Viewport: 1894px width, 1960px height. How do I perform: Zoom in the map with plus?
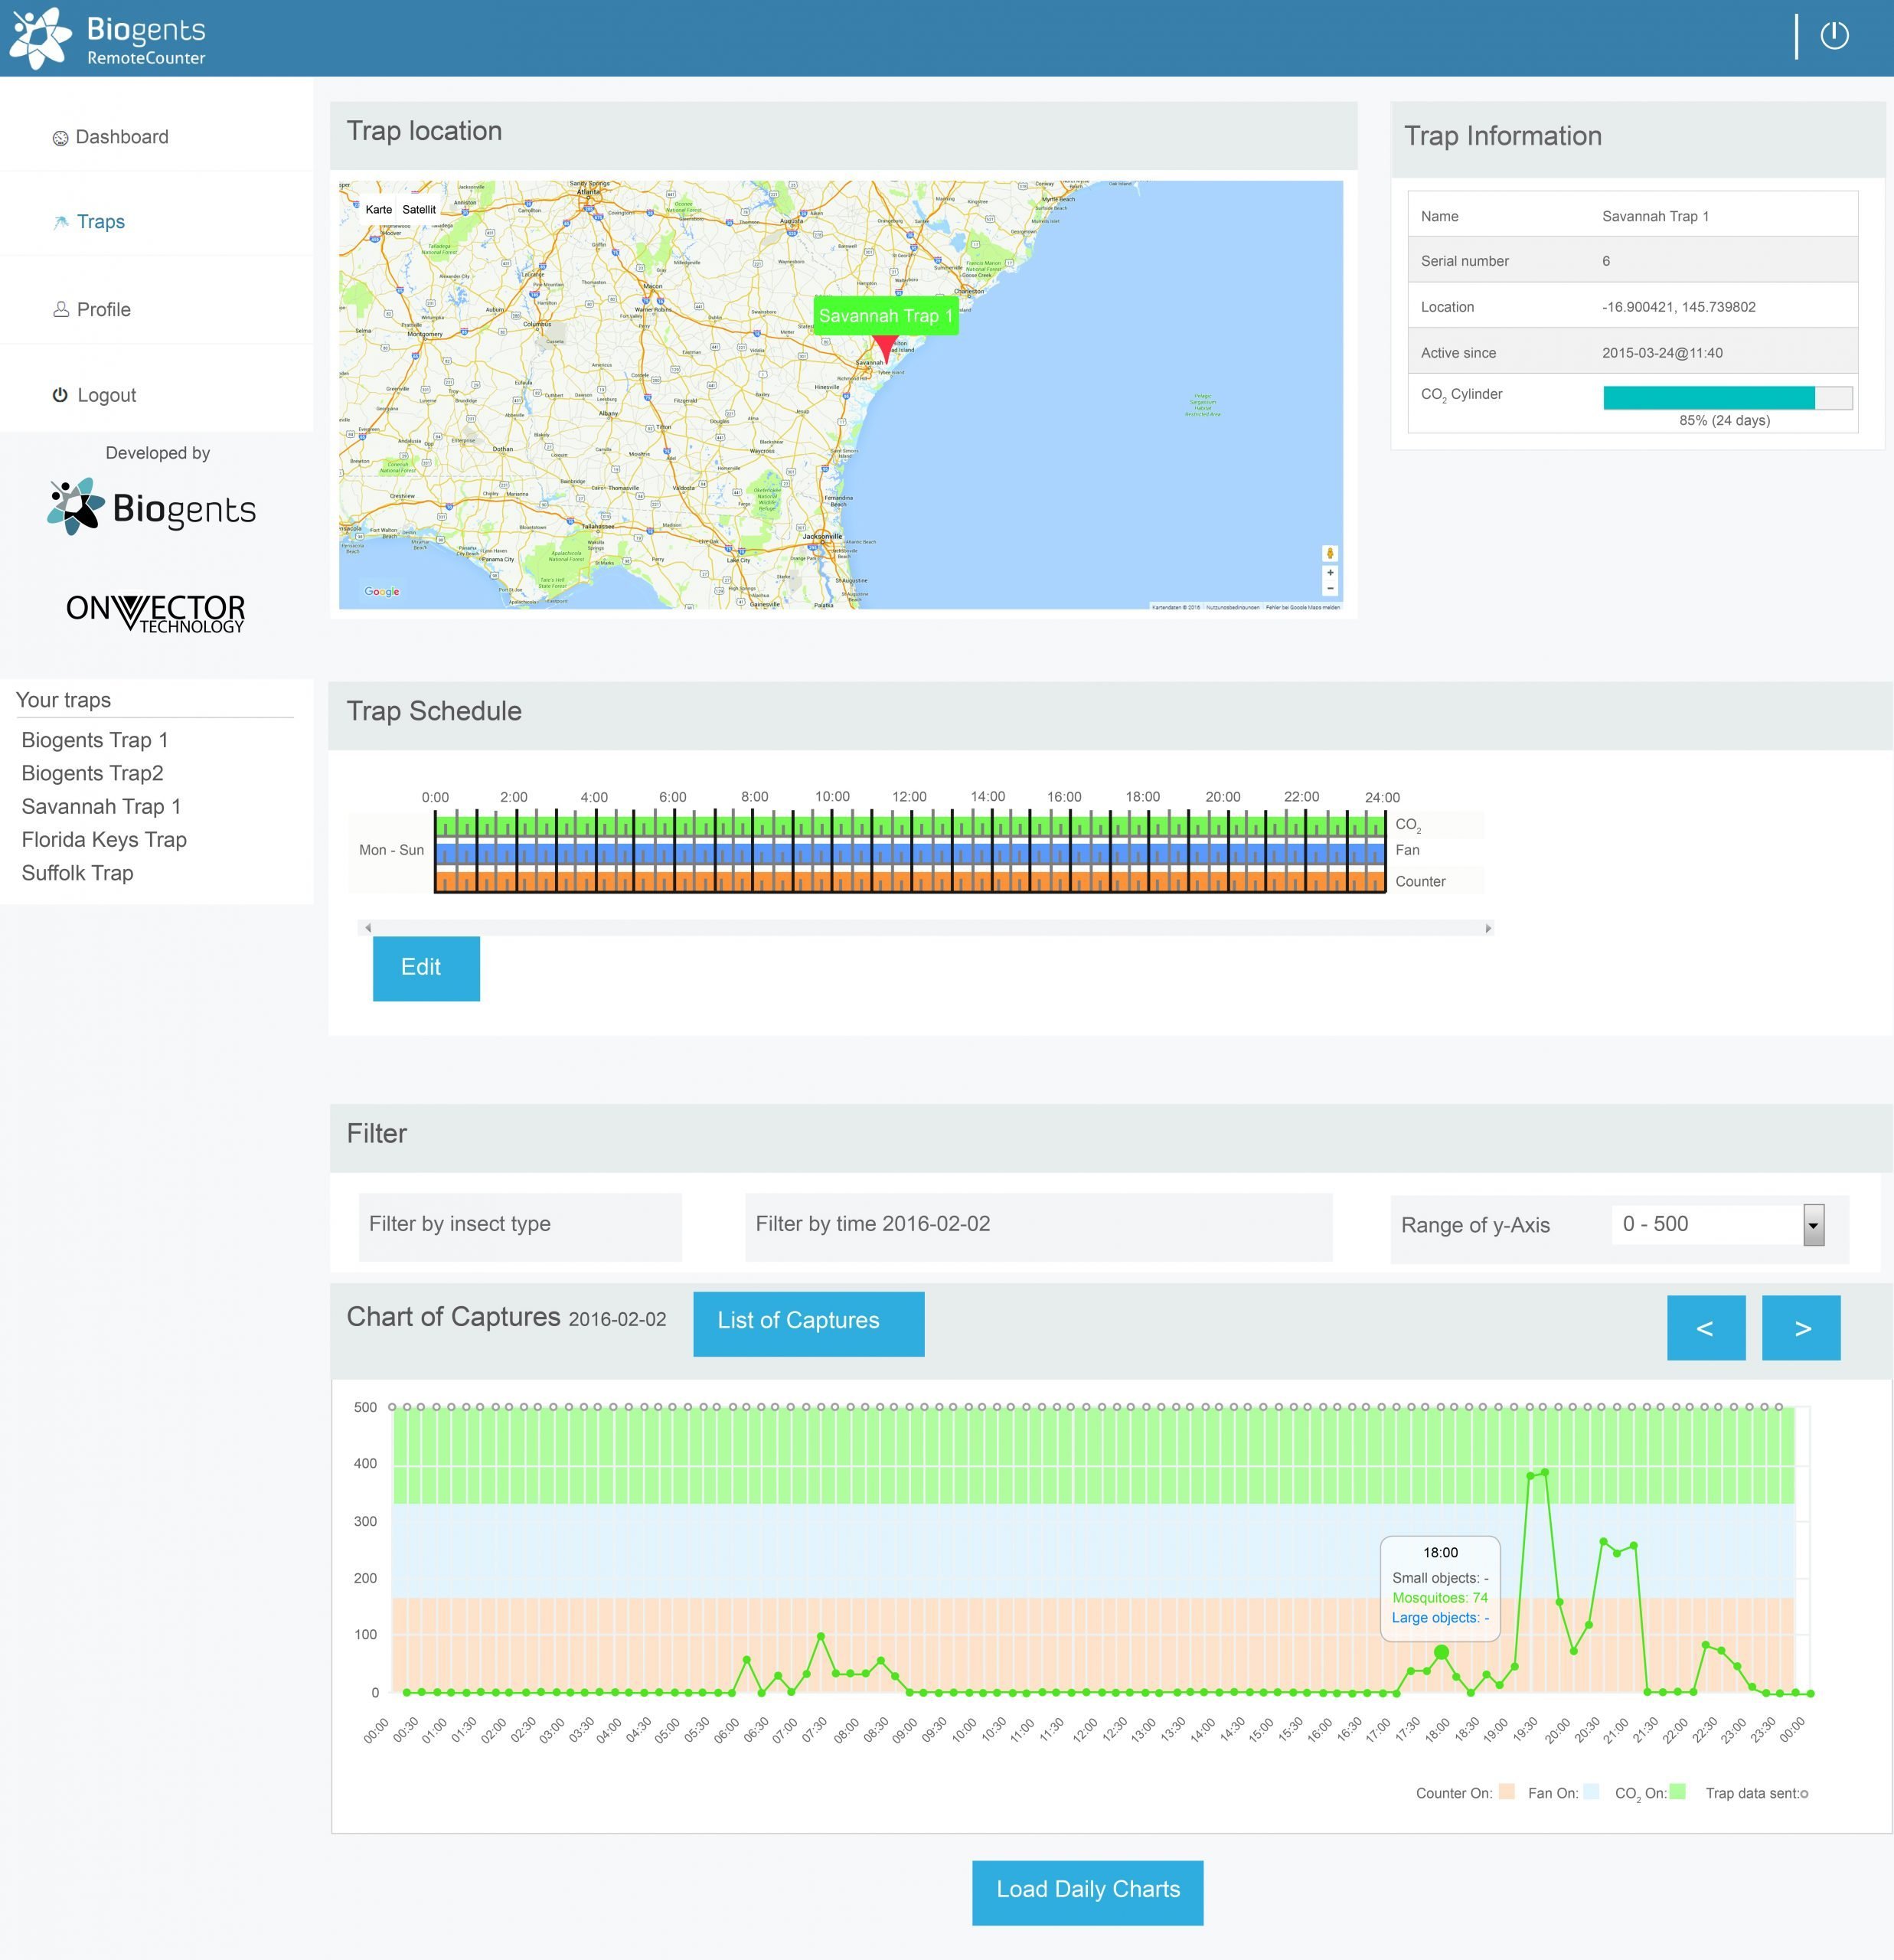click(1329, 573)
